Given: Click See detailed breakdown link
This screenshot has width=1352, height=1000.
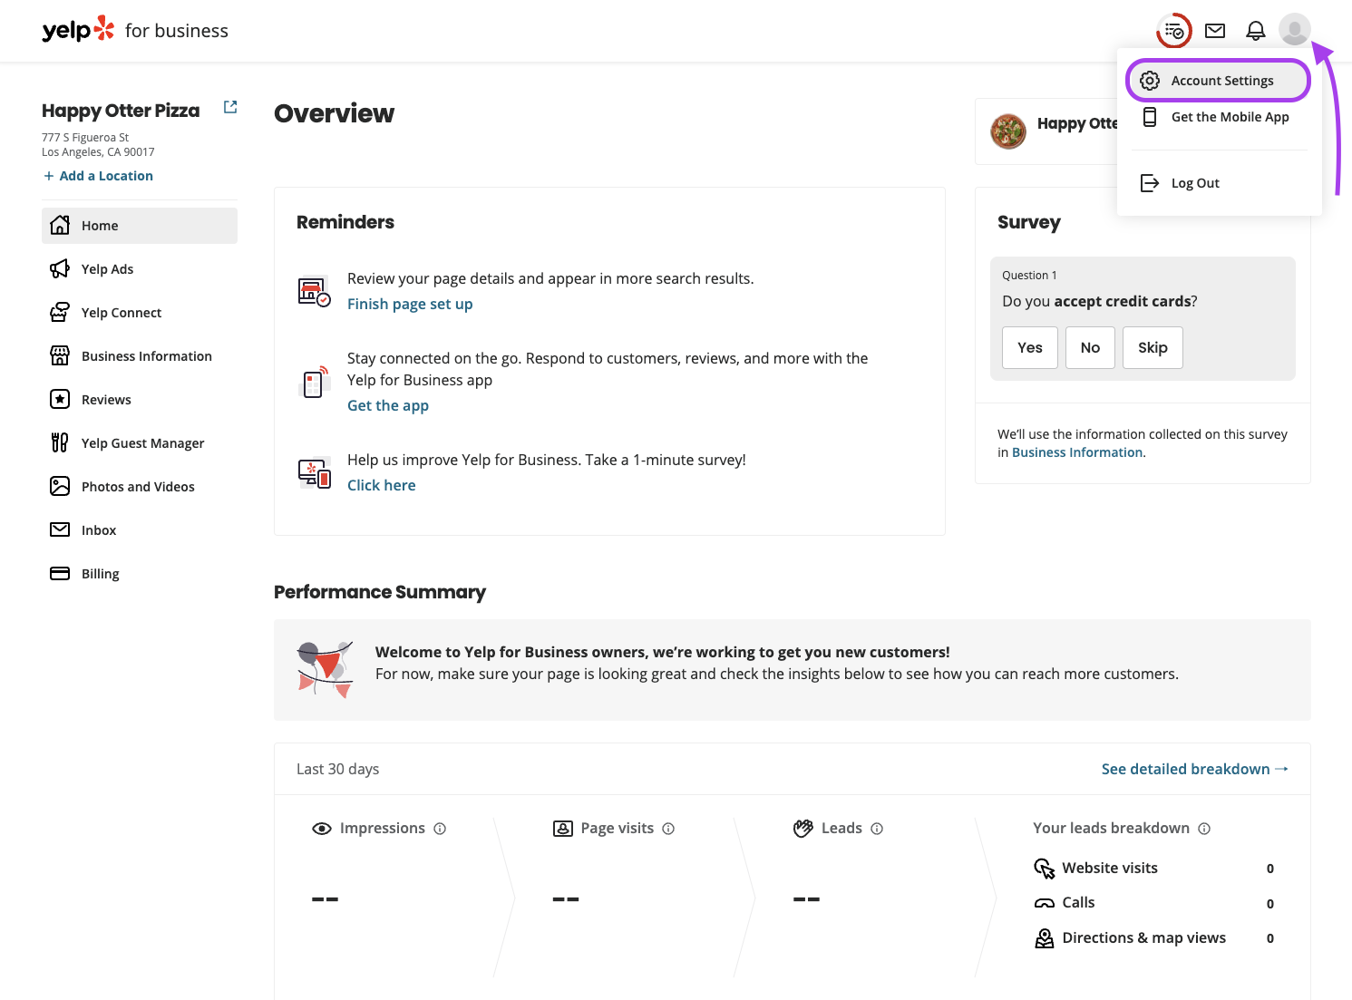Looking at the screenshot, I should point(1195,769).
